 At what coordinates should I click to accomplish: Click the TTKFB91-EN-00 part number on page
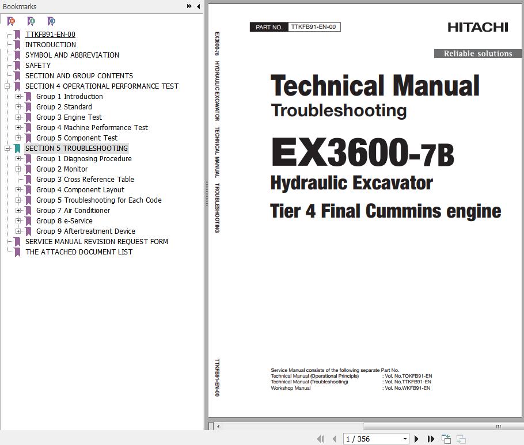pos(313,26)
